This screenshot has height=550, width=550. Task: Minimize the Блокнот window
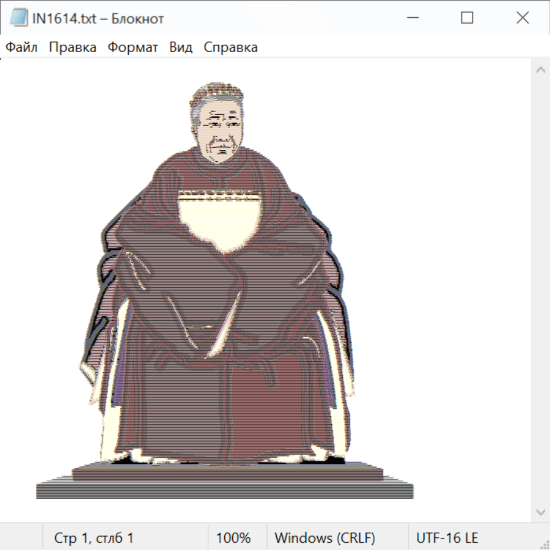tap(411, 18)
